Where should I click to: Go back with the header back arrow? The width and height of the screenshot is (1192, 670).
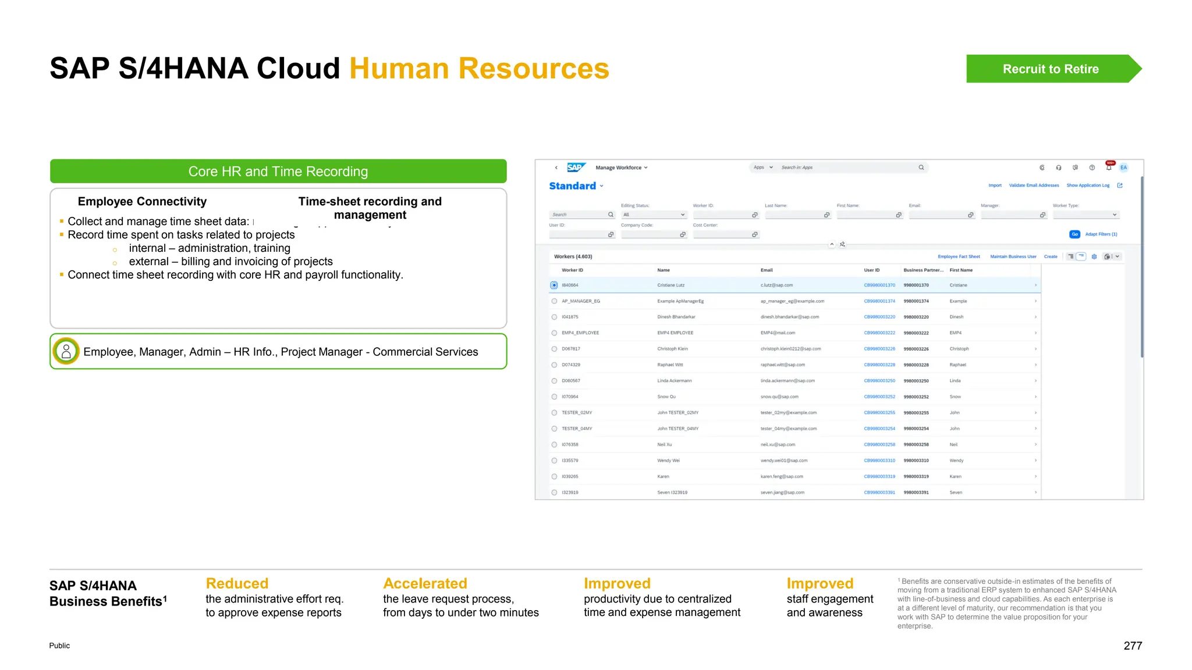556,167
